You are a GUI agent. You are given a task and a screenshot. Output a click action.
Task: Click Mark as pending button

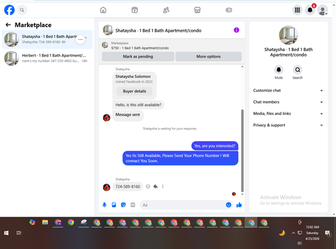(138, 57)
